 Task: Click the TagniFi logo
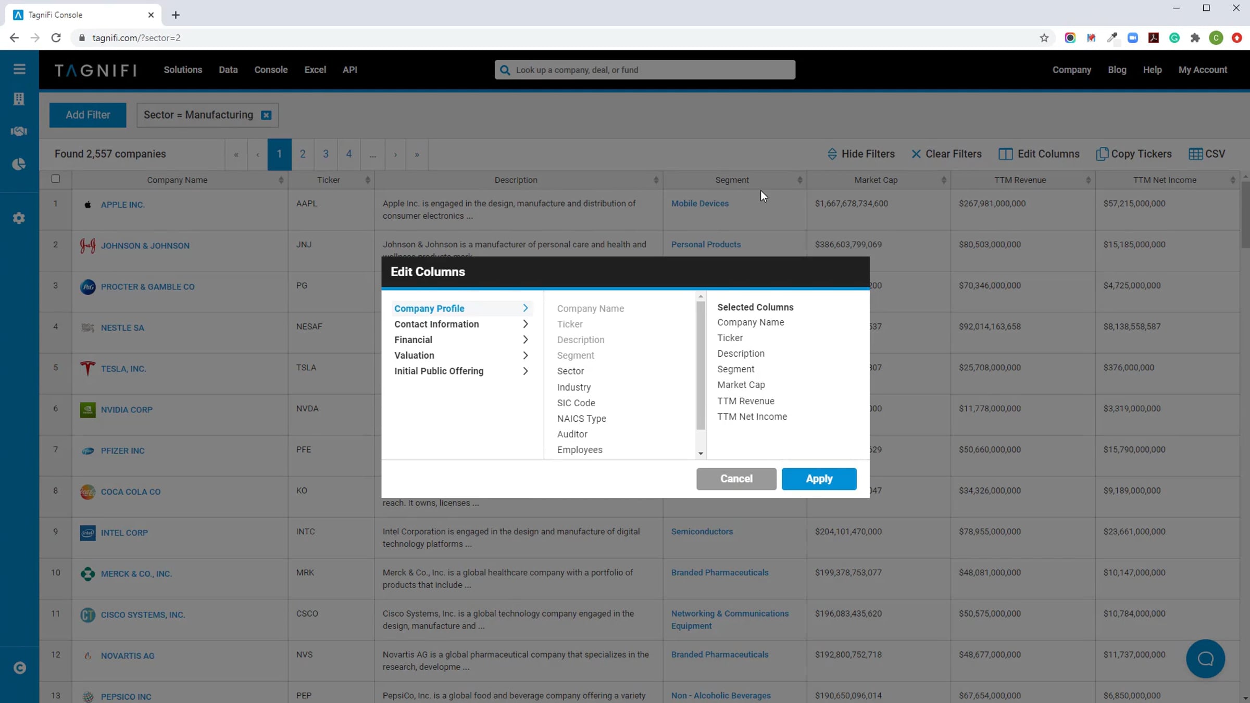click(96, 70)
